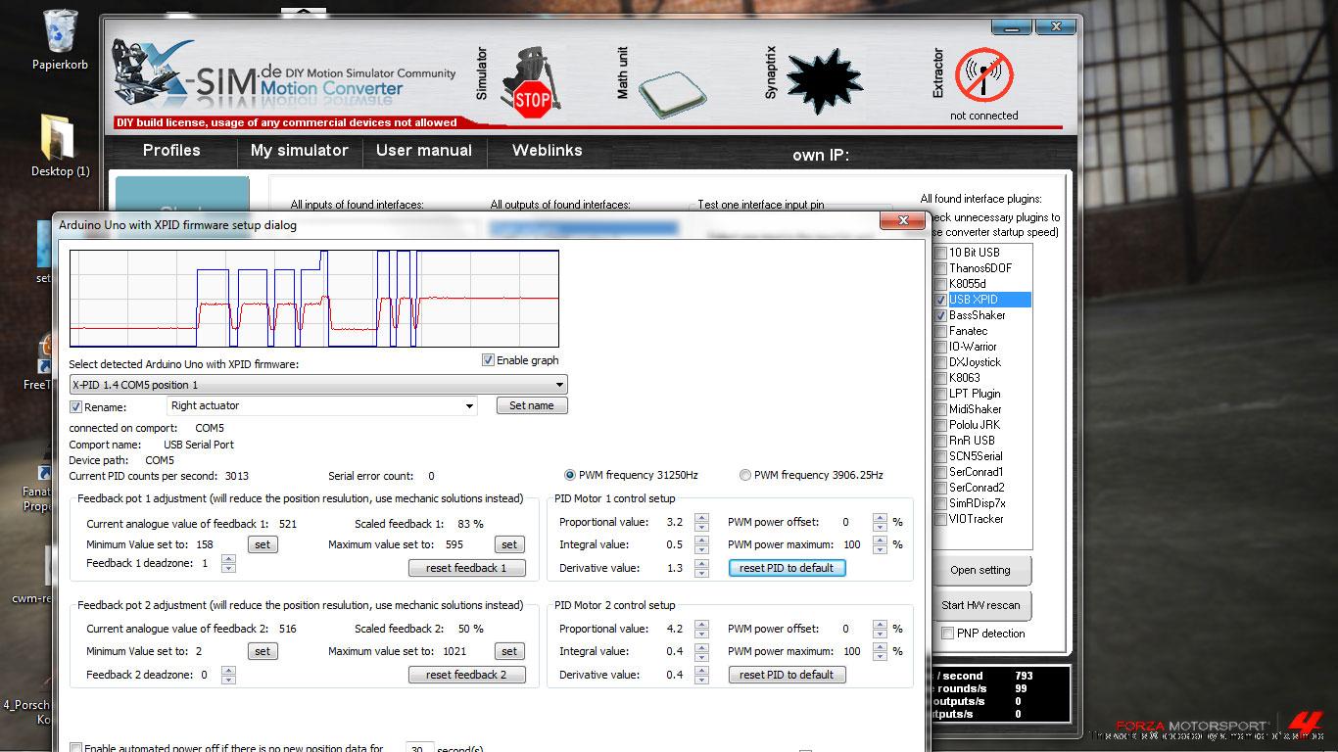Open the Right actuator rename dropdown

coord(469,405)
